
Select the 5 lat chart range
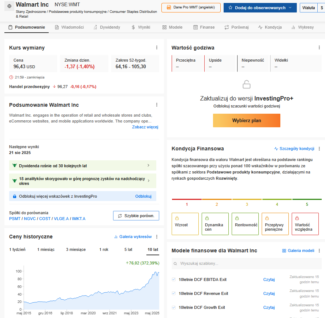point(128,249)
